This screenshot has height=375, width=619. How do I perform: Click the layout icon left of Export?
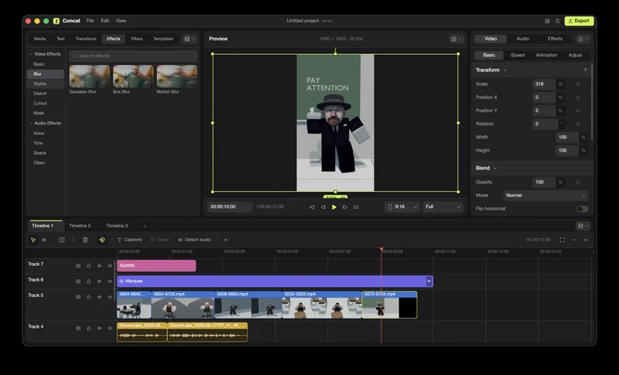coord(547,21)
